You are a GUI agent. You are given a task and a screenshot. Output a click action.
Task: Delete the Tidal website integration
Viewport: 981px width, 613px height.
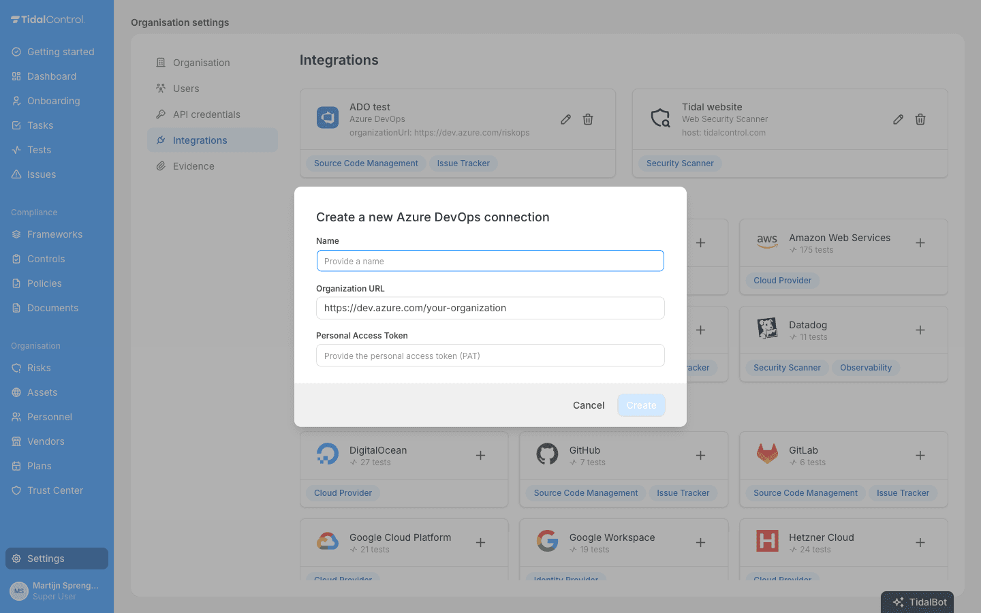click(x=920, y=119)
